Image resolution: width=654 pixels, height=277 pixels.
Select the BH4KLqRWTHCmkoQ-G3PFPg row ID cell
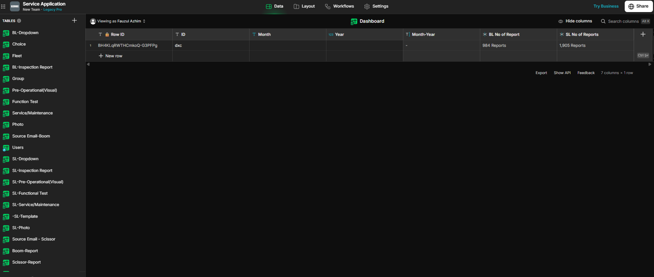(134, 45)
